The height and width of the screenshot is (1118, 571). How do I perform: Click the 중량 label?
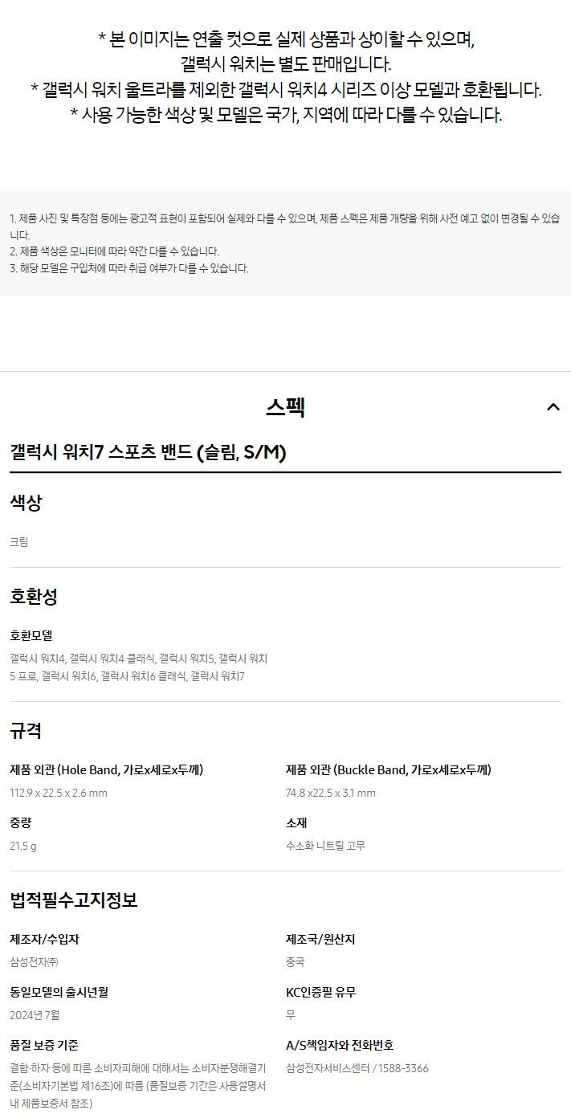tap(21, 822)
